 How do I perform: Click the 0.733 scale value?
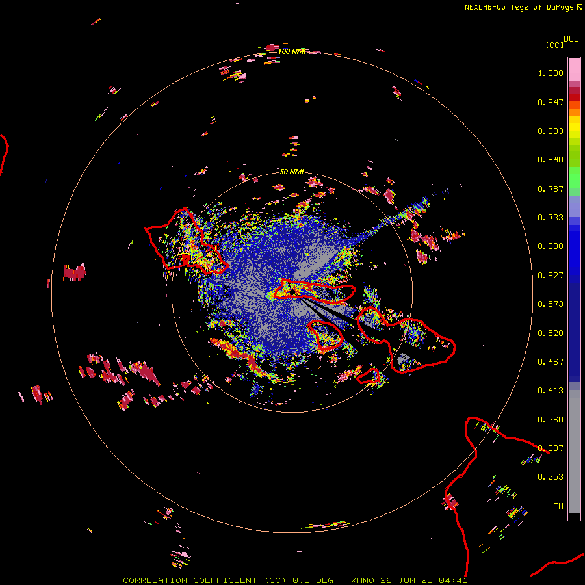[551, 218]
